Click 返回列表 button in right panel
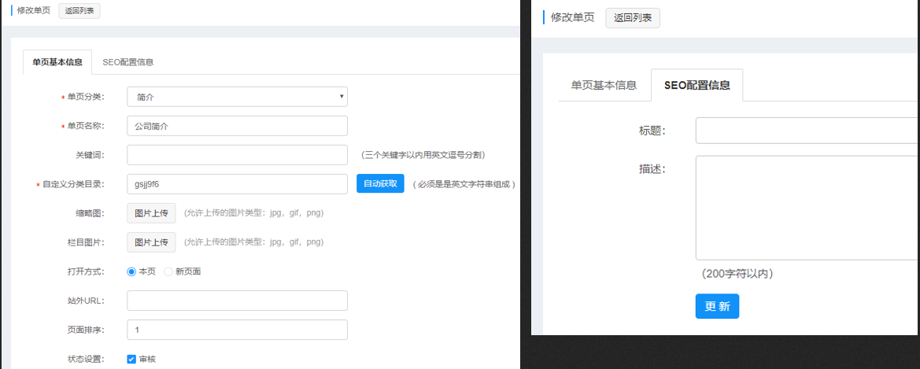Image resolution: width=920 pixels, height=369 pixels. (633, 17)
